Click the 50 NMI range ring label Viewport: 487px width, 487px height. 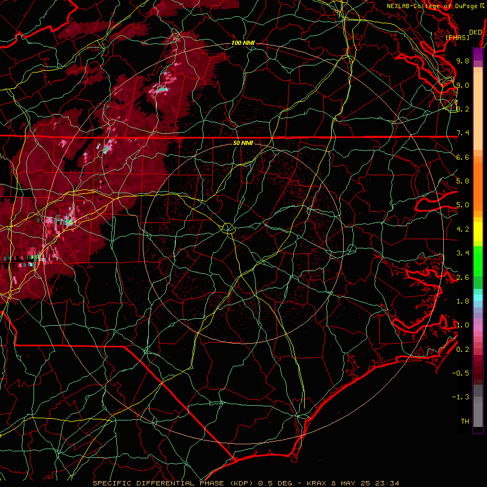coord(243,143)
